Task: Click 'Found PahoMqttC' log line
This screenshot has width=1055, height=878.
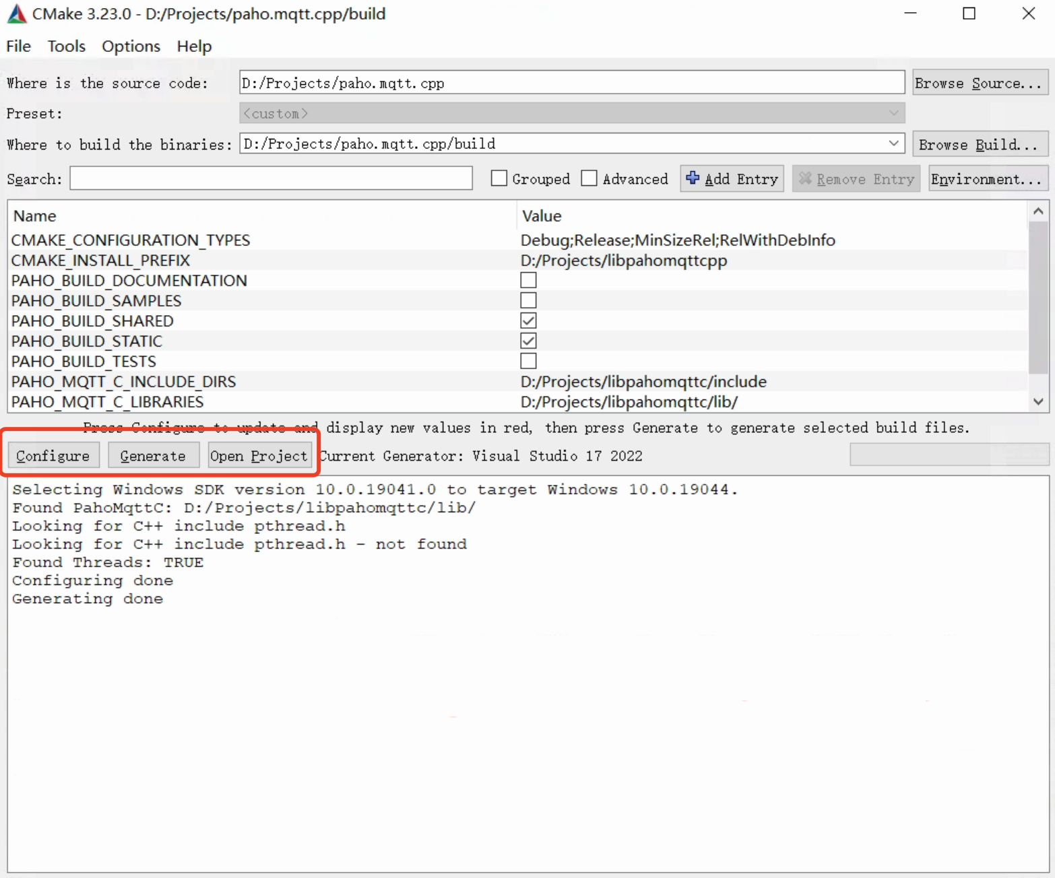Action: [x=244, y=508]
